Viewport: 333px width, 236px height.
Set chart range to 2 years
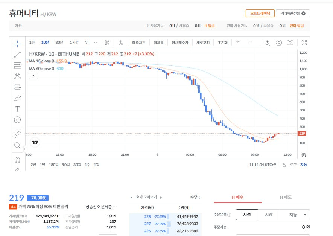tap(33, 164)
